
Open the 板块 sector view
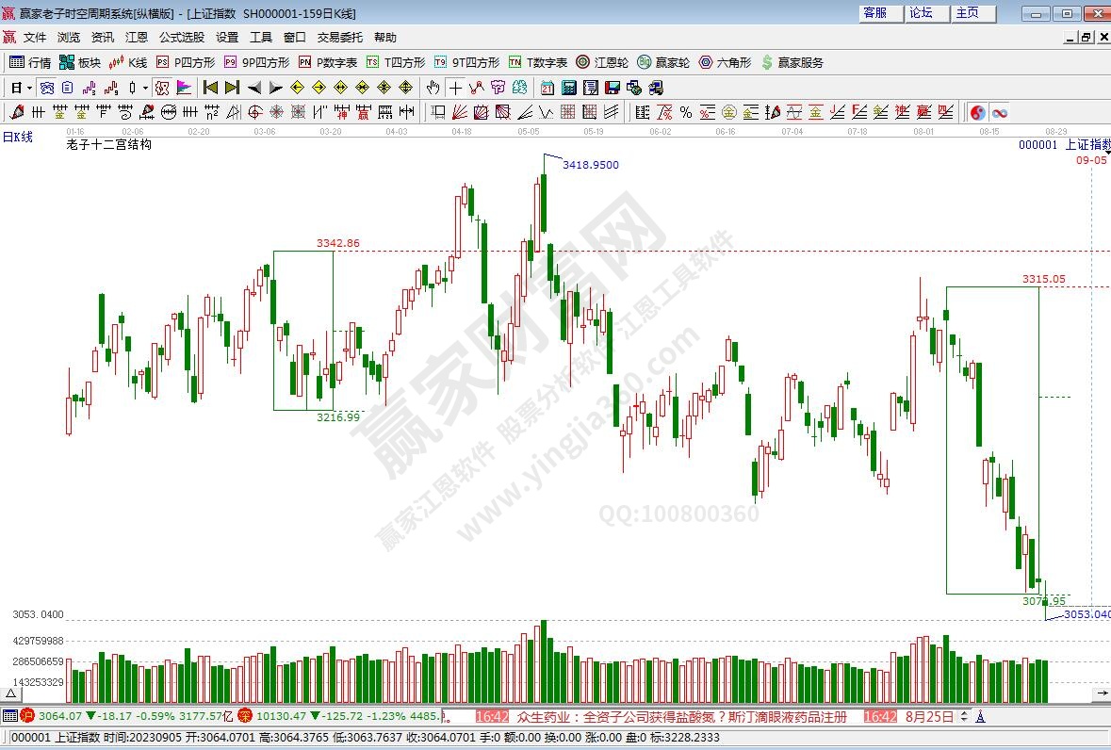click(x=79, y=62)
